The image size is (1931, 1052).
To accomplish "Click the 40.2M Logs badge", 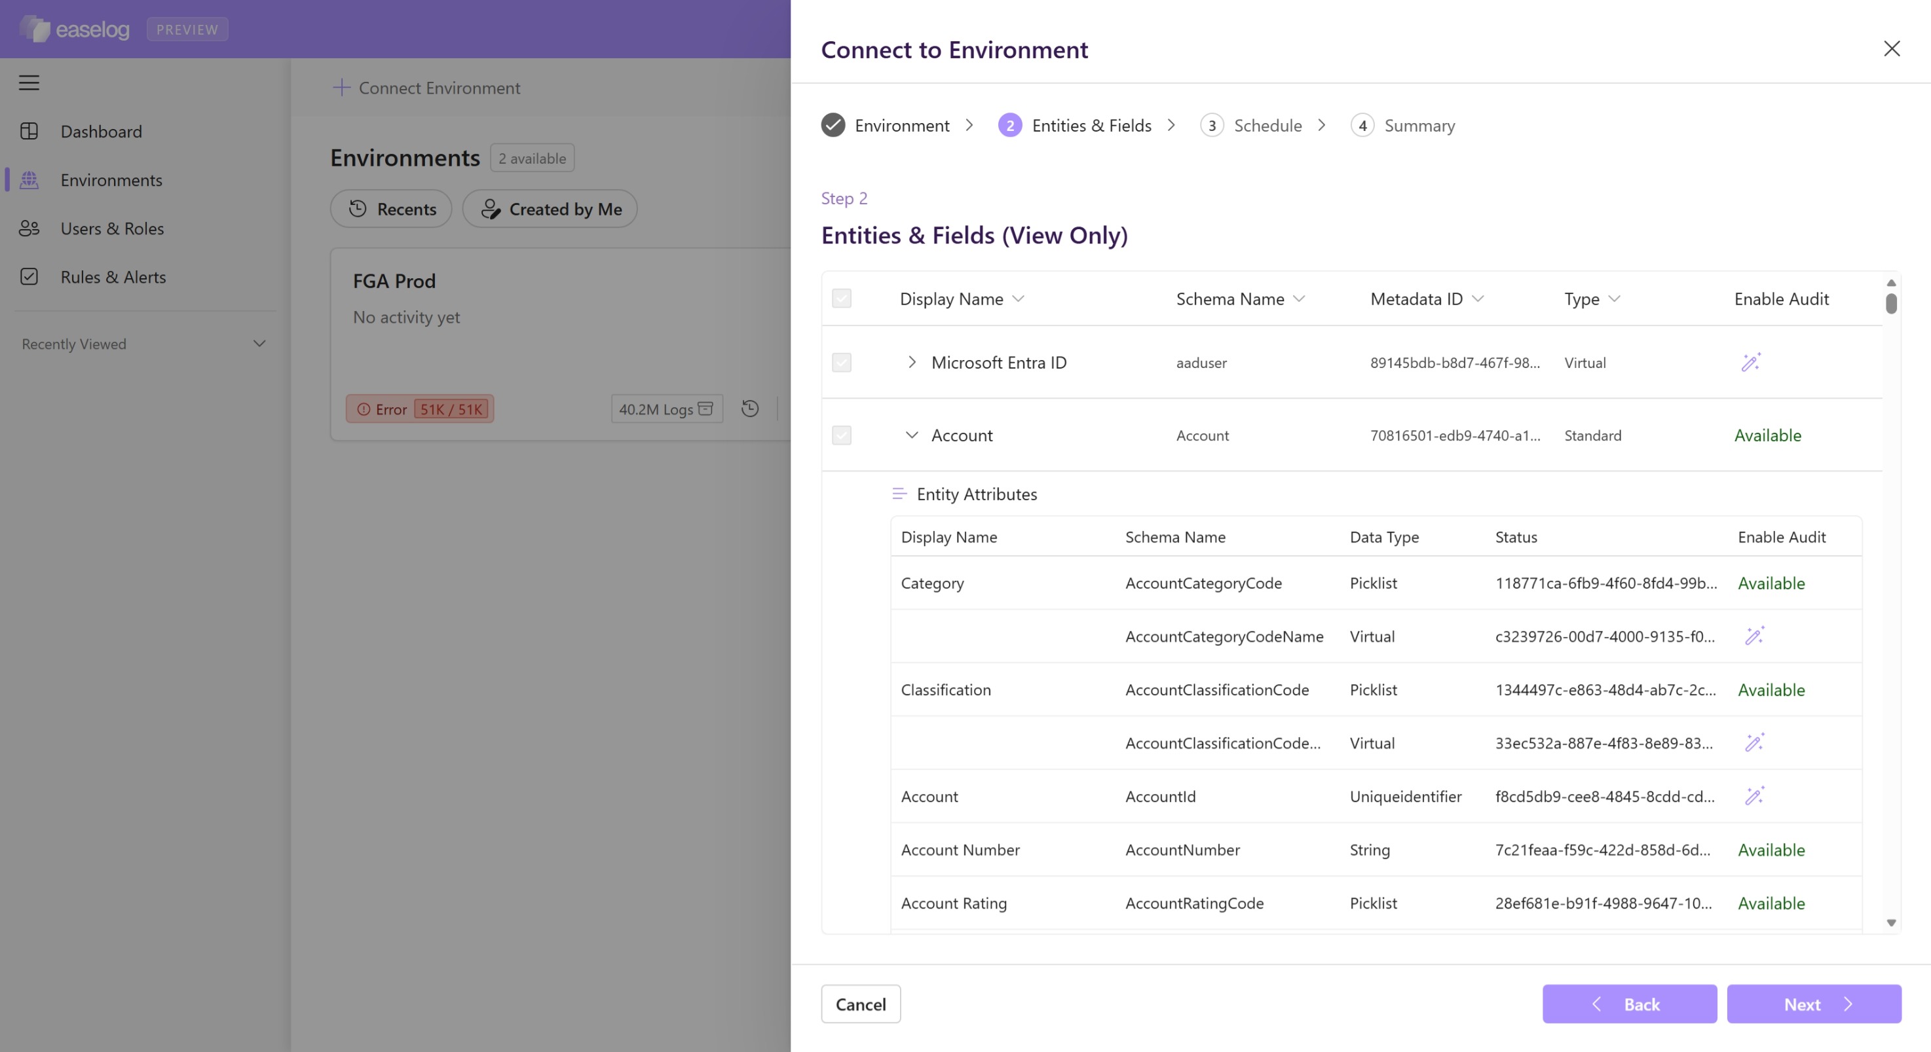I will 666,408.
